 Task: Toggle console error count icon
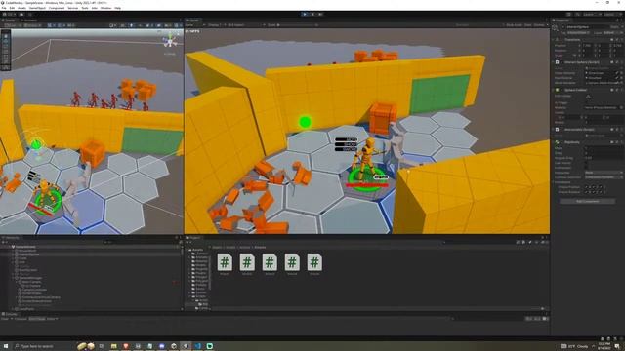coord(546,319)
